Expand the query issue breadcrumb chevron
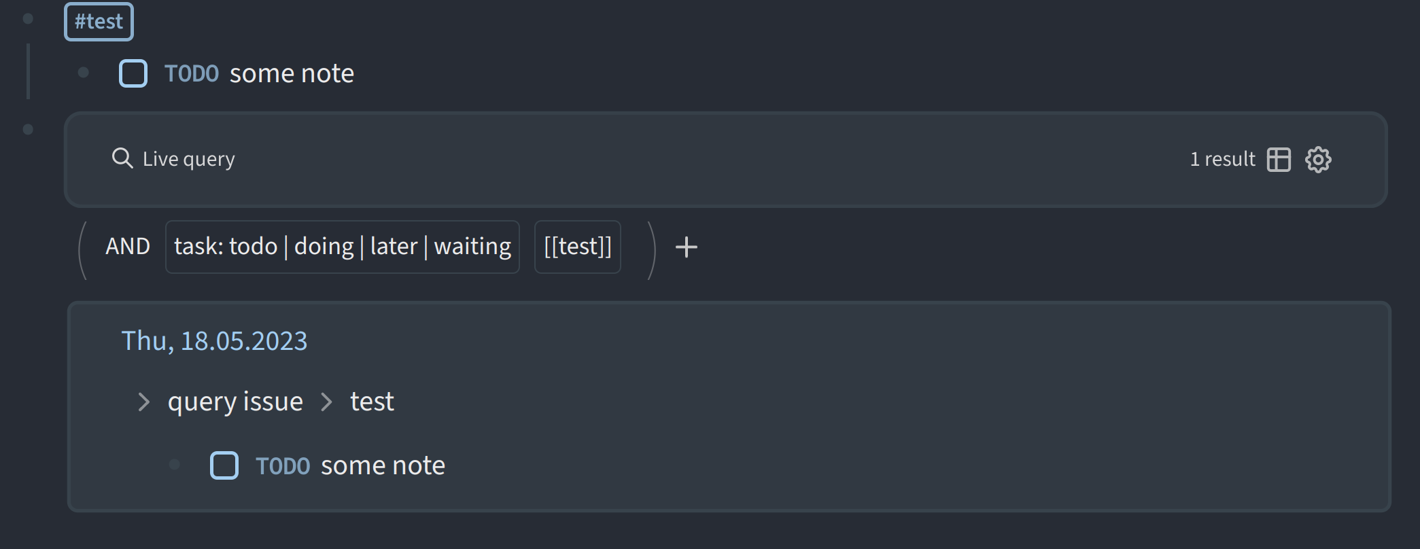The image size is (1420, 549). (x=143, y=402)
